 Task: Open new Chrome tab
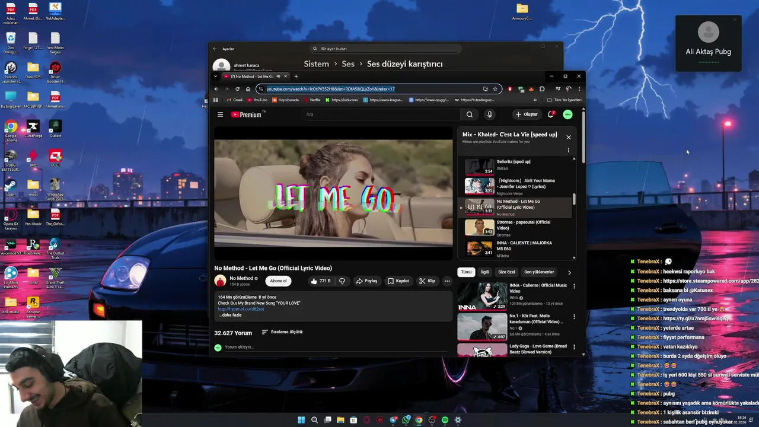tap(296, 76)
